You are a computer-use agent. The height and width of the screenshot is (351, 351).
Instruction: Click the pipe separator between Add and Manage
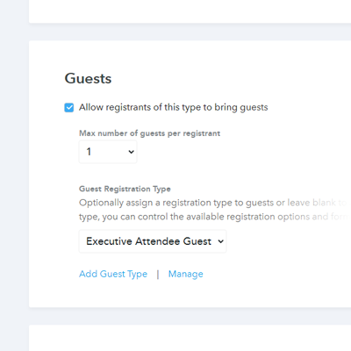pos(158,274)
